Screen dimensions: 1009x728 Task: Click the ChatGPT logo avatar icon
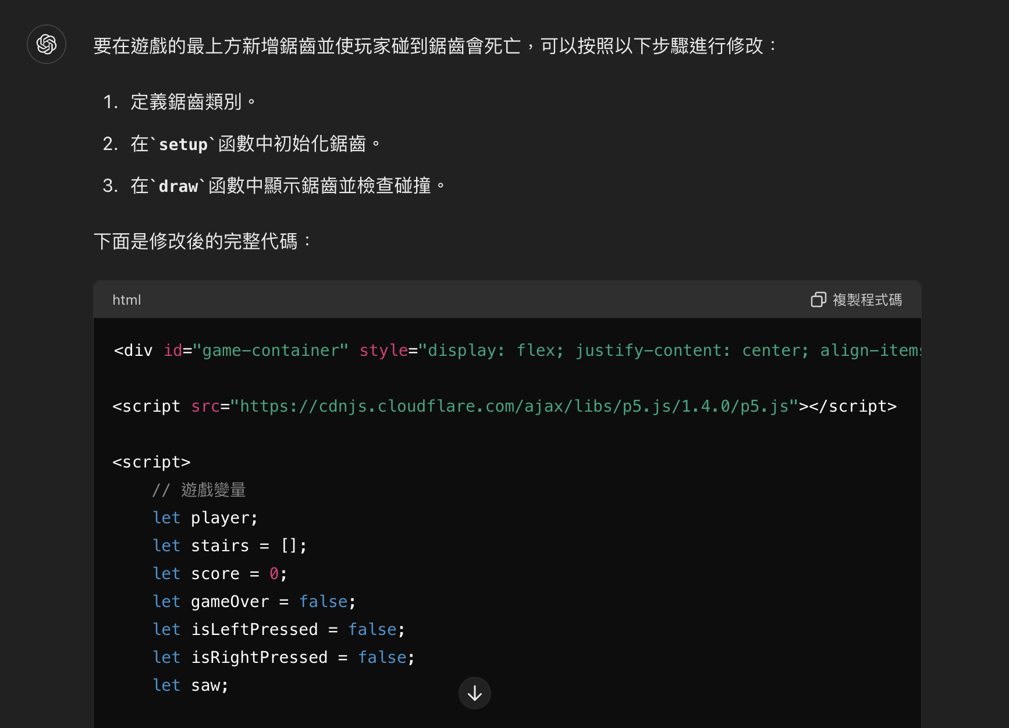point(47,44)
